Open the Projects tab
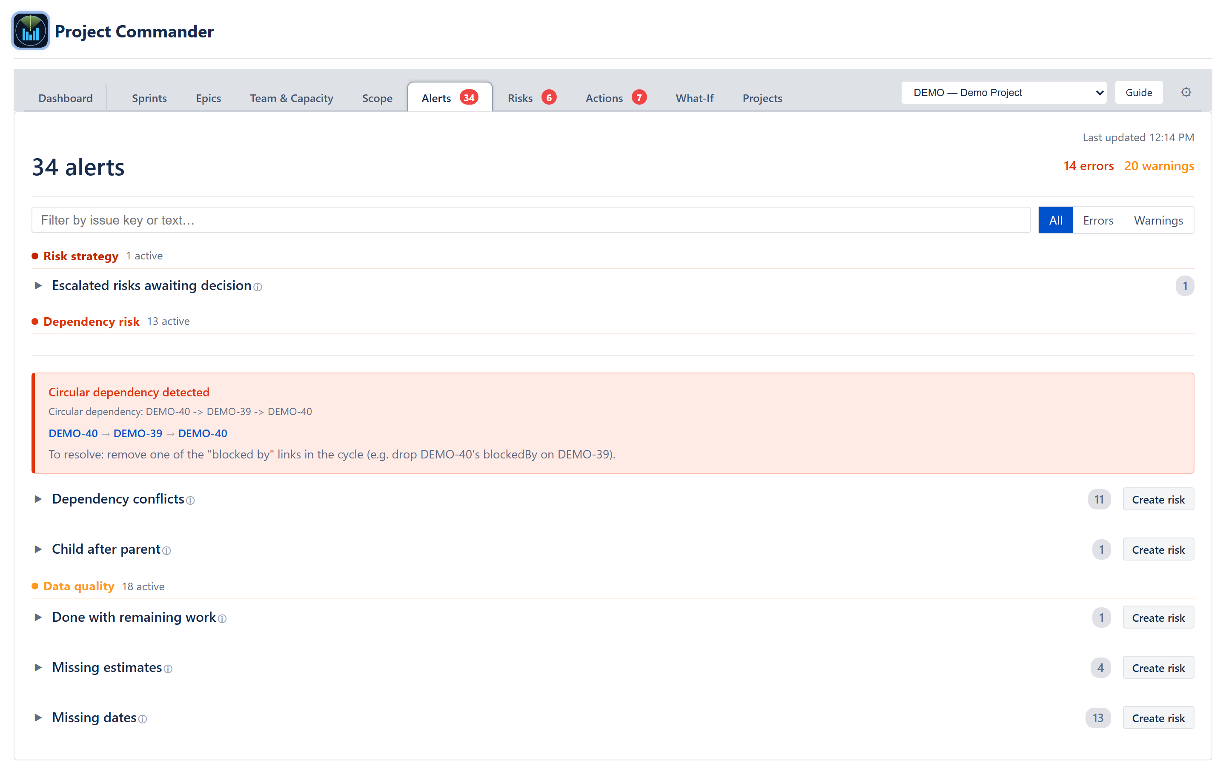 coord(762,98)
